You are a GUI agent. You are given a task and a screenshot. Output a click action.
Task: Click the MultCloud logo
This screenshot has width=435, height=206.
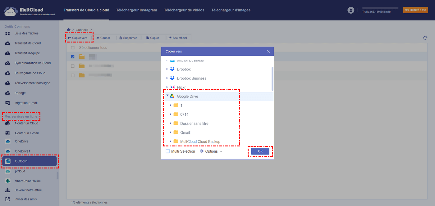coord(30,11)
